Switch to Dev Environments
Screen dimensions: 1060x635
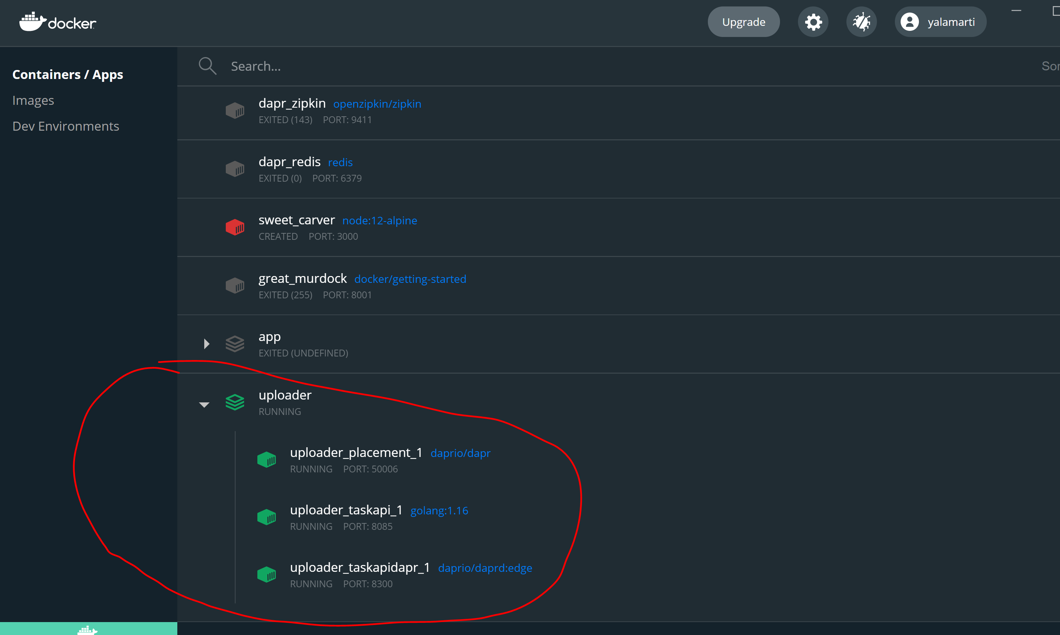tap(65, 126)
